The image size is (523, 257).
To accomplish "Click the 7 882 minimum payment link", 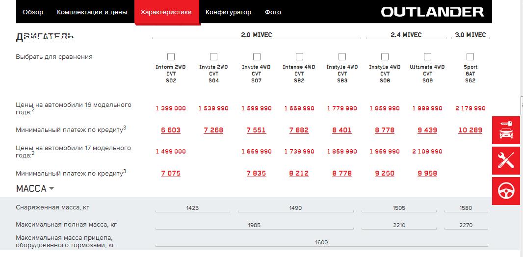I will 299,130.
